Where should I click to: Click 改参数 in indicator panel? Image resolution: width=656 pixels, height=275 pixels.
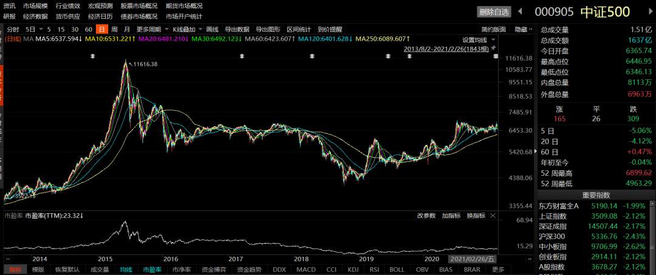426,216
